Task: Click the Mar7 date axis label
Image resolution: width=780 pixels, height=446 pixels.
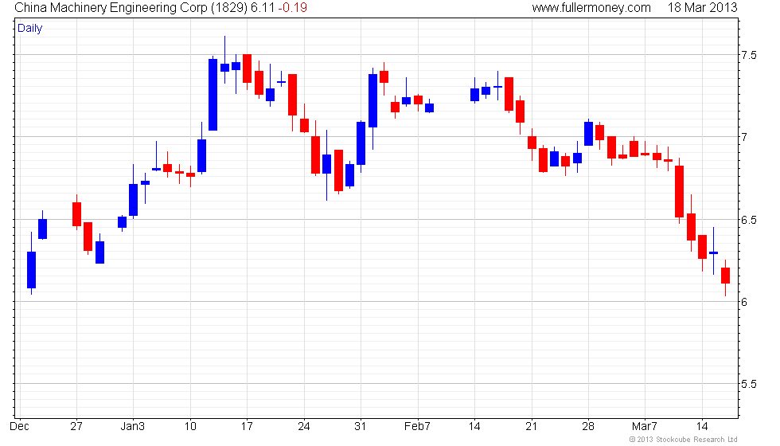Action: 645,427
